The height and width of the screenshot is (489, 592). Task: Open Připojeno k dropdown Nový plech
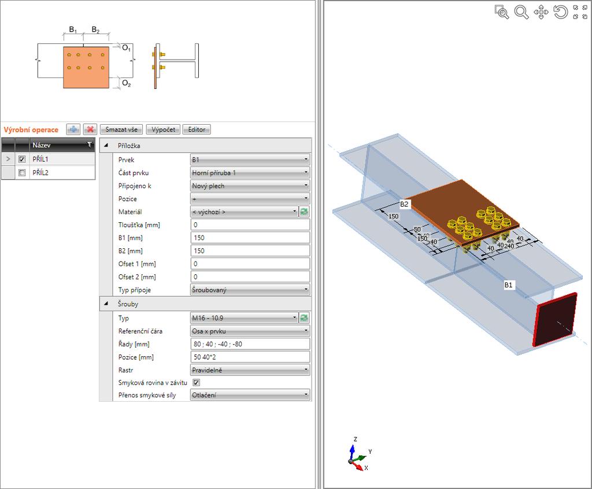click(250, 186)
